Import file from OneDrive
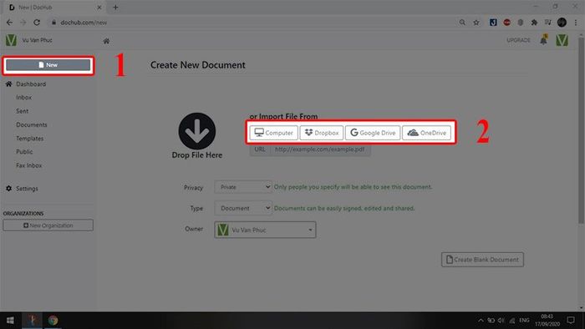The height and width of the screenshot is (329, 585). [426, 133]
